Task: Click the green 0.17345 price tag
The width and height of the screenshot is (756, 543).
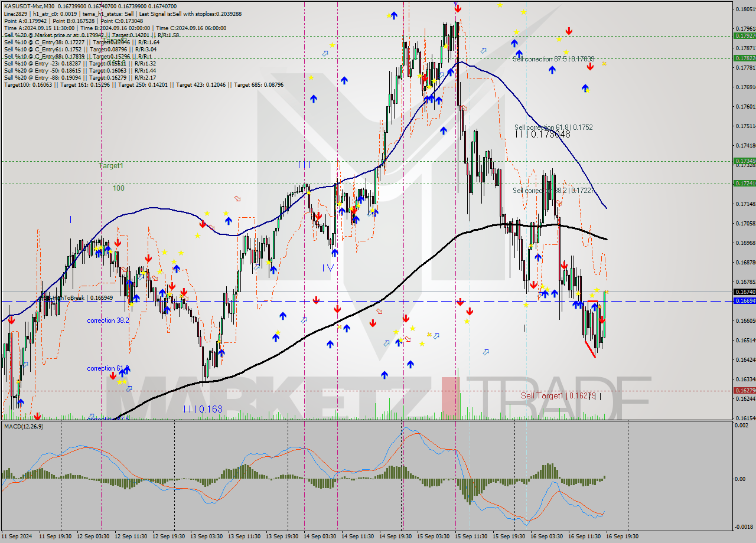Action: click(x=744, y=161)
